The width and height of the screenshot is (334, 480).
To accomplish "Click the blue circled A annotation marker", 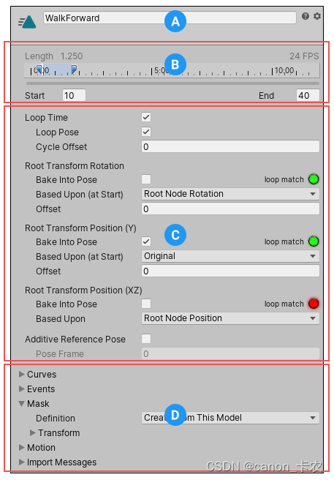I will coord(175,21).
